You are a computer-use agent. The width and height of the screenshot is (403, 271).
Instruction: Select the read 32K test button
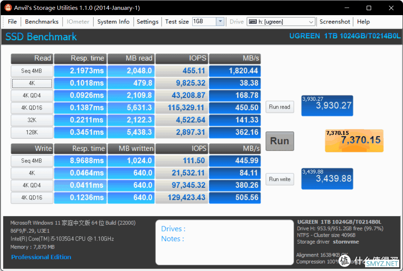pos(32,120)
